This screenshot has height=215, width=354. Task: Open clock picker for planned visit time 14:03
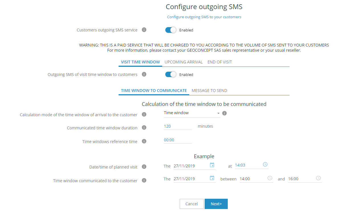coord(265,164)
